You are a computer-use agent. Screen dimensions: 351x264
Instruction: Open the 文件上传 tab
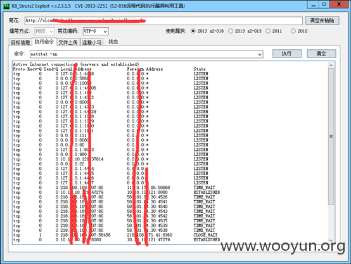(68, 42)
